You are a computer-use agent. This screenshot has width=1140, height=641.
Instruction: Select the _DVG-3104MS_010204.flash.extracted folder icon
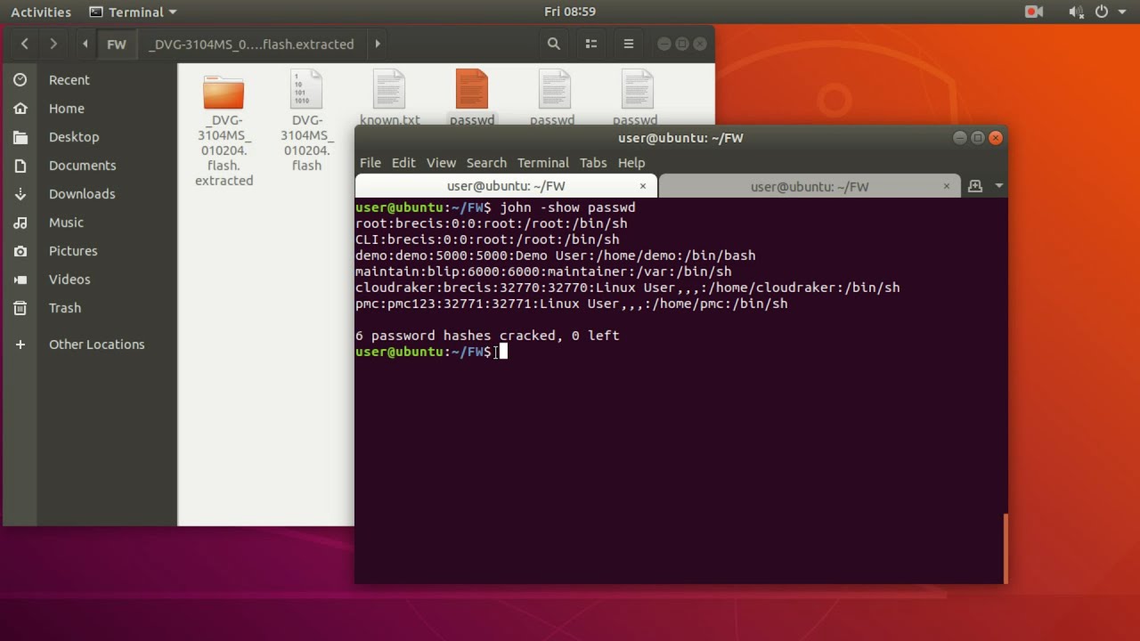224,92
